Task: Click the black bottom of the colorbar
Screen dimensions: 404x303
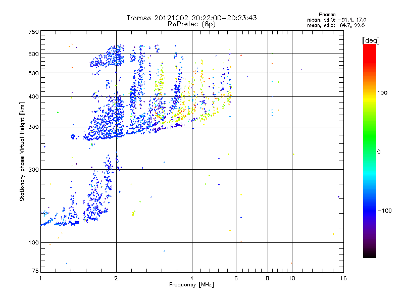Action: (x=370, y=255)
